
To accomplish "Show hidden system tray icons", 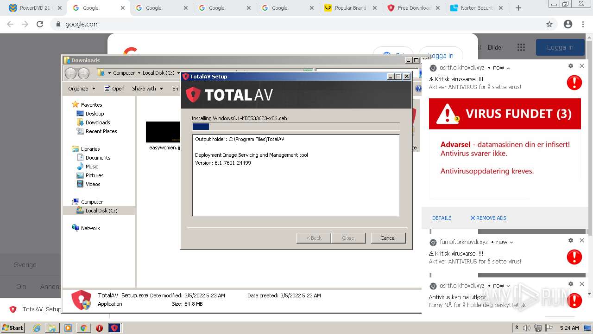I will 517,328.
